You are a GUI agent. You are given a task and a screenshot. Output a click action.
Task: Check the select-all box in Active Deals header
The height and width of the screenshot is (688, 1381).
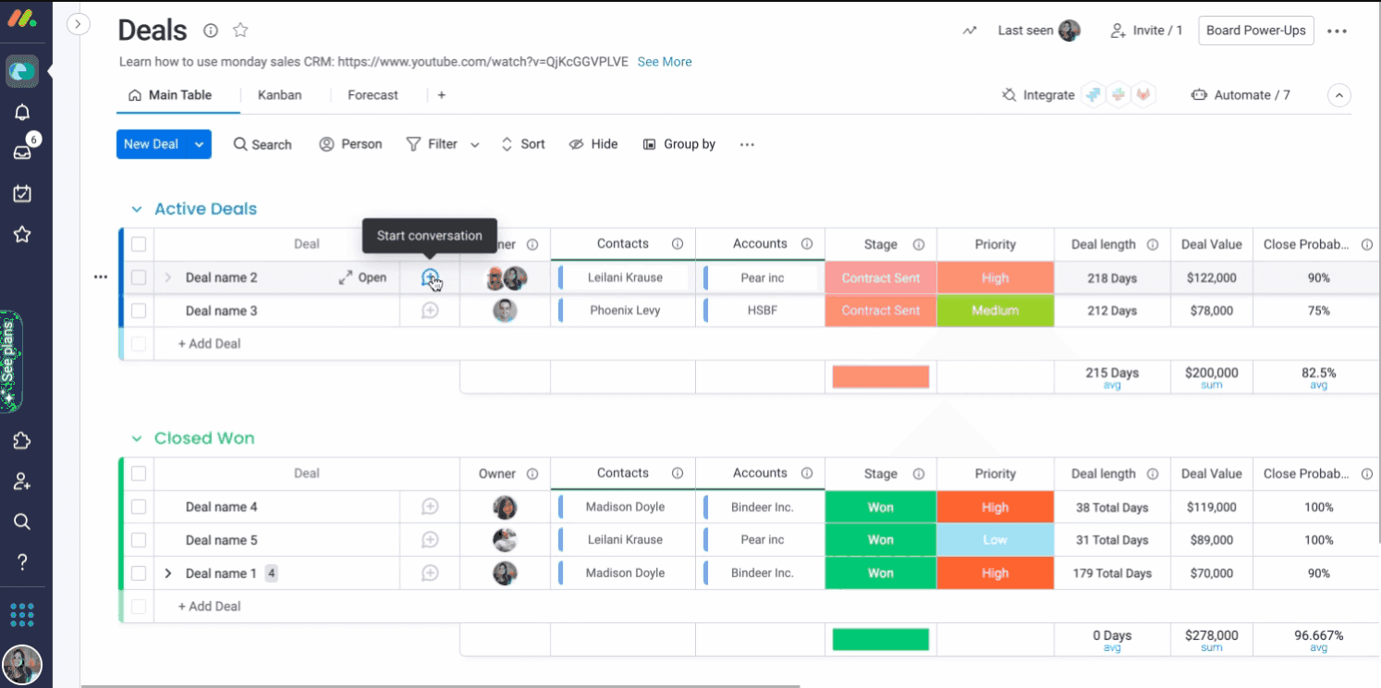click(x=138, y=243)
